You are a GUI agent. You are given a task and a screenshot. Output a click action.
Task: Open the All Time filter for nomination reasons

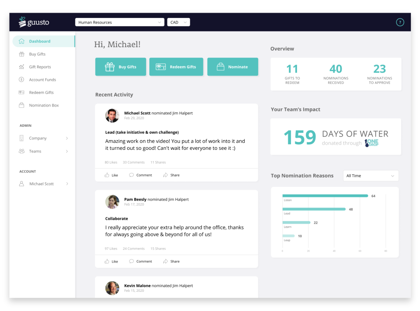click(x=370, y=175)
